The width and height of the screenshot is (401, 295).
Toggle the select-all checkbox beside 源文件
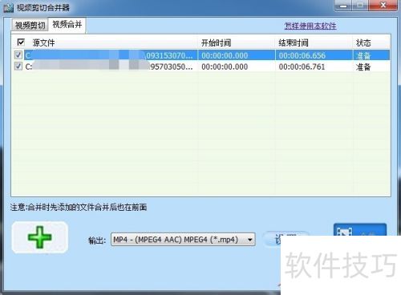tap(21, 42)
